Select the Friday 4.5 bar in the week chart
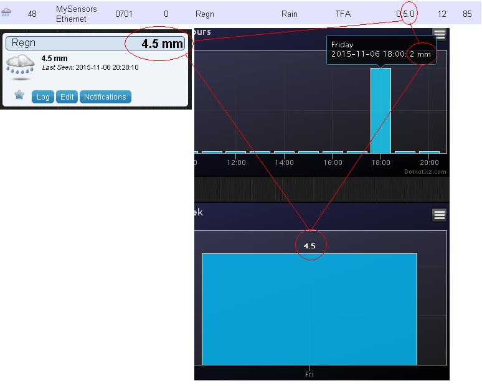482x386 pixels. [310, 309]
